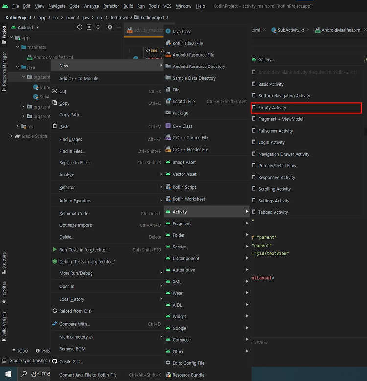The height and width of the screenshot is (381, 367).
Task: Click the Windows Start button
Action: (8, 374)
